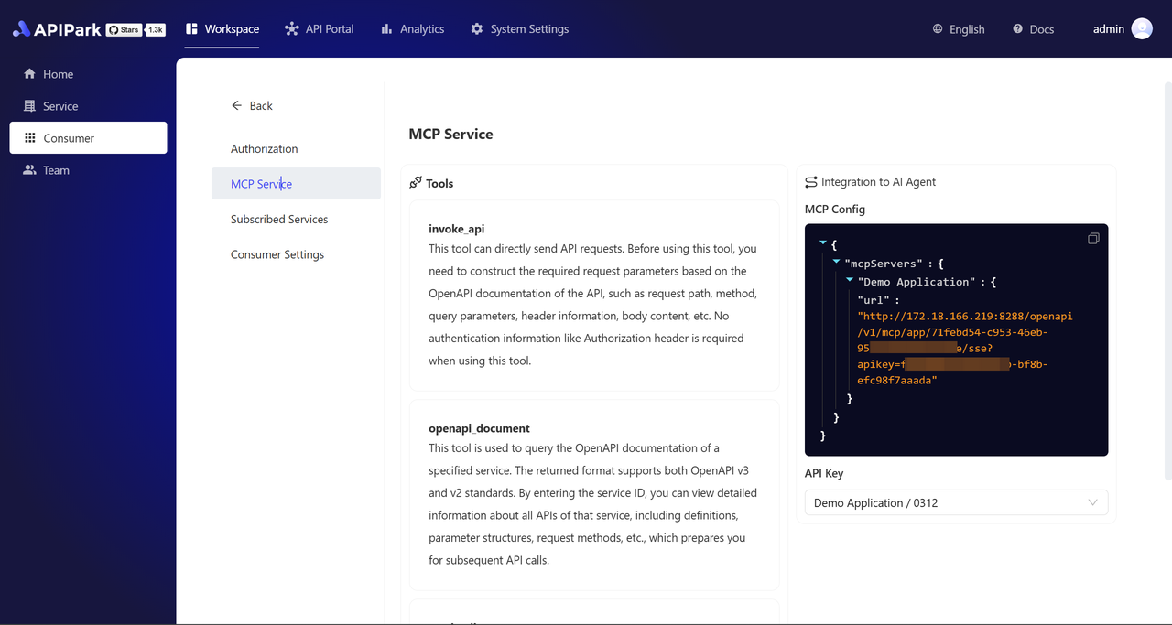
Task: Open the MCP Service section
Action: click(x=296, y=184)
